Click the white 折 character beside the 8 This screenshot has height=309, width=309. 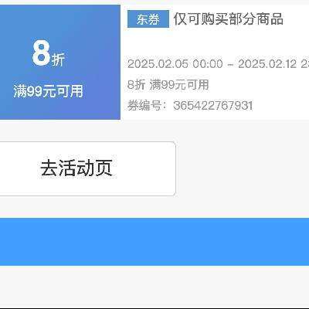pyautogui.click(x=58, y=59)
